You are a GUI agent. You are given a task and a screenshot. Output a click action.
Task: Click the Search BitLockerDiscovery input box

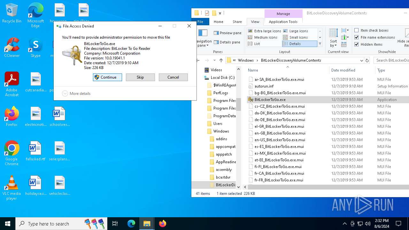tap(392, 60)
